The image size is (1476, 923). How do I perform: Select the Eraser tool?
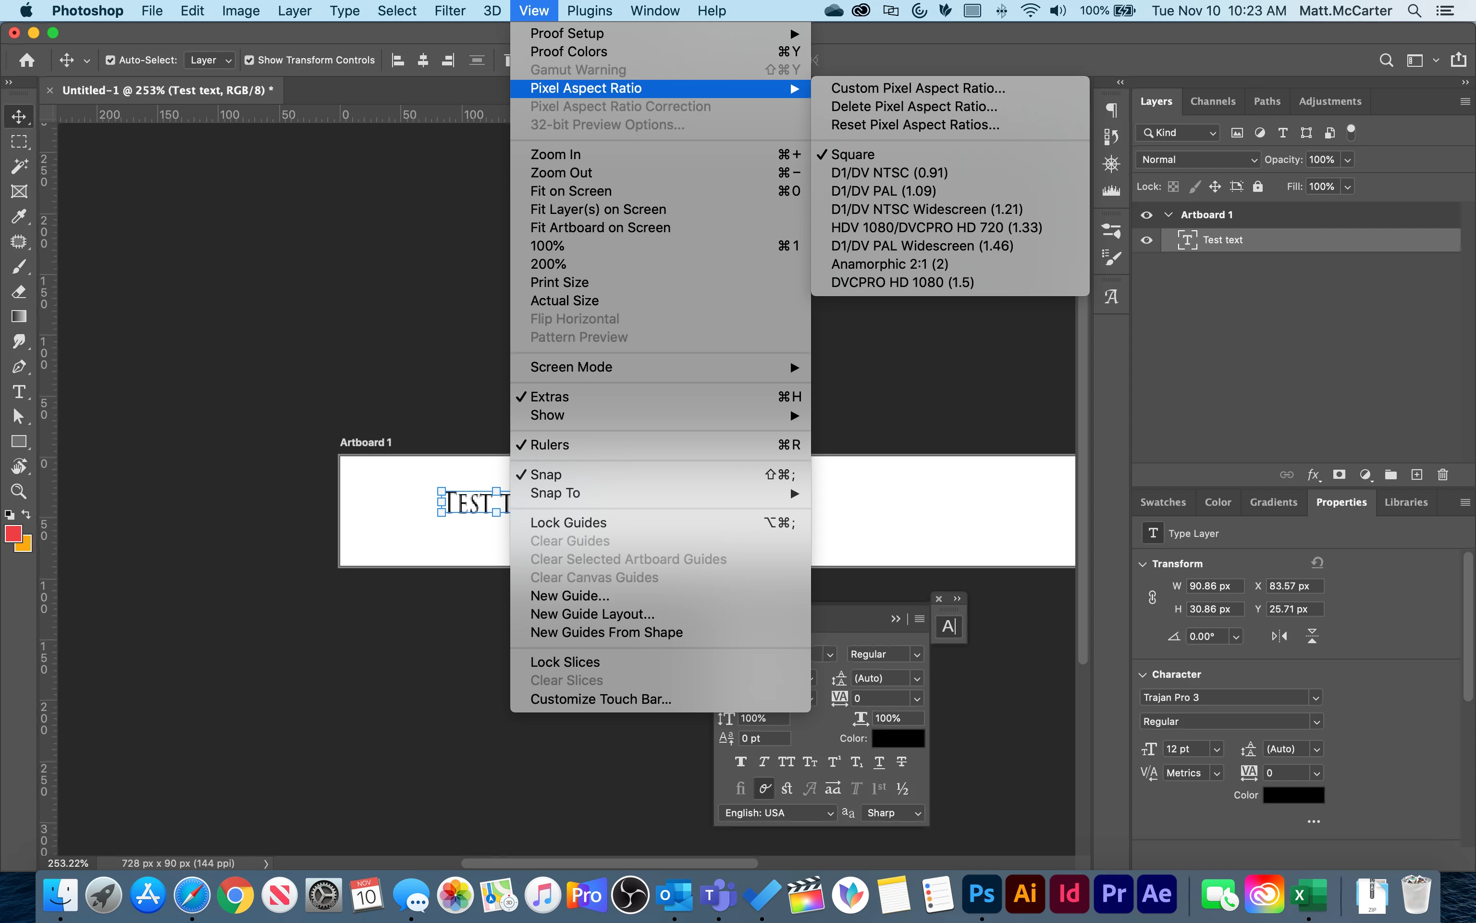click(x=19, y=292)
